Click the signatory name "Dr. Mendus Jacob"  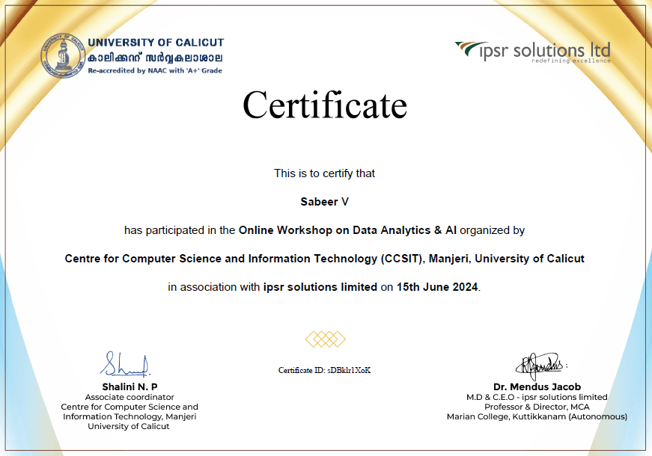tap(537, 387)
